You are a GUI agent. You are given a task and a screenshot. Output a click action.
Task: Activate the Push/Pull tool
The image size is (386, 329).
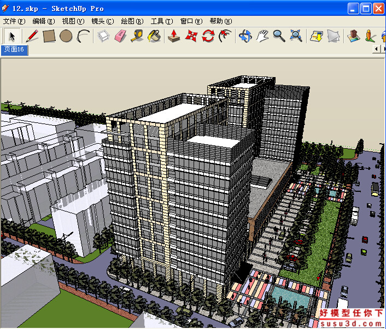coord(174,36)
